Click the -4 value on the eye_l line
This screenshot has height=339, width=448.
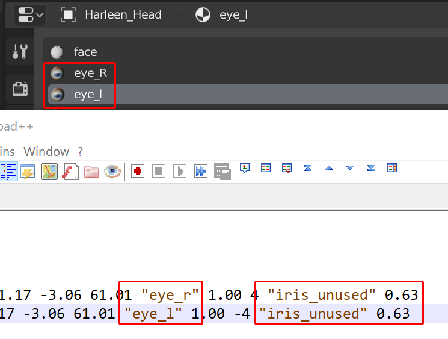(242, 314)
